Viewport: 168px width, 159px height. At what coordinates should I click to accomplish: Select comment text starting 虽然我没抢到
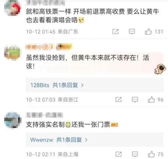click(x=88, y=62)
